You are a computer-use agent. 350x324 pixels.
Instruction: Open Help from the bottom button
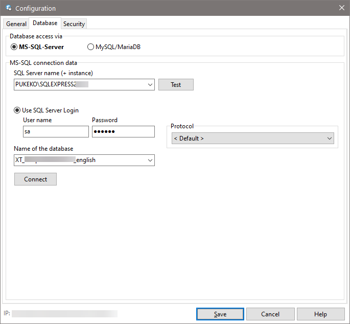[x=320, y=314]
